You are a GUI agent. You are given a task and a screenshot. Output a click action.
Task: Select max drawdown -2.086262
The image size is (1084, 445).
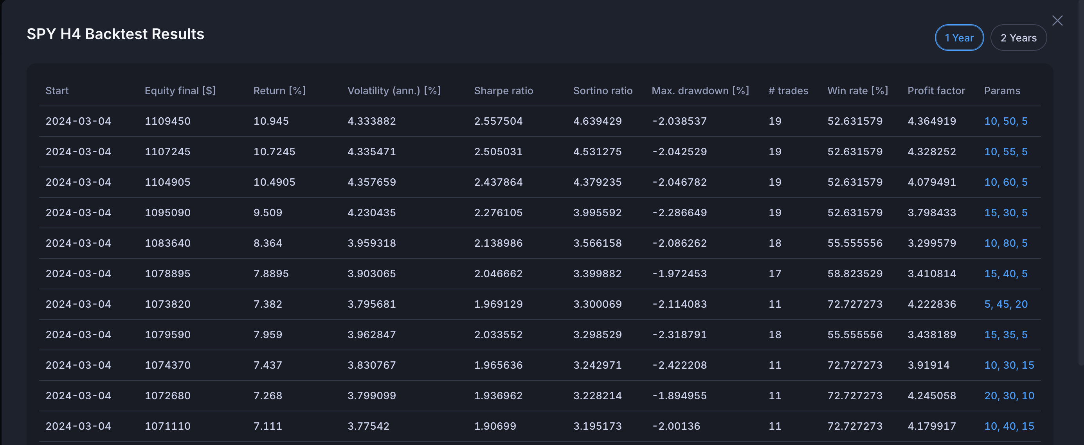pos(679,243)
